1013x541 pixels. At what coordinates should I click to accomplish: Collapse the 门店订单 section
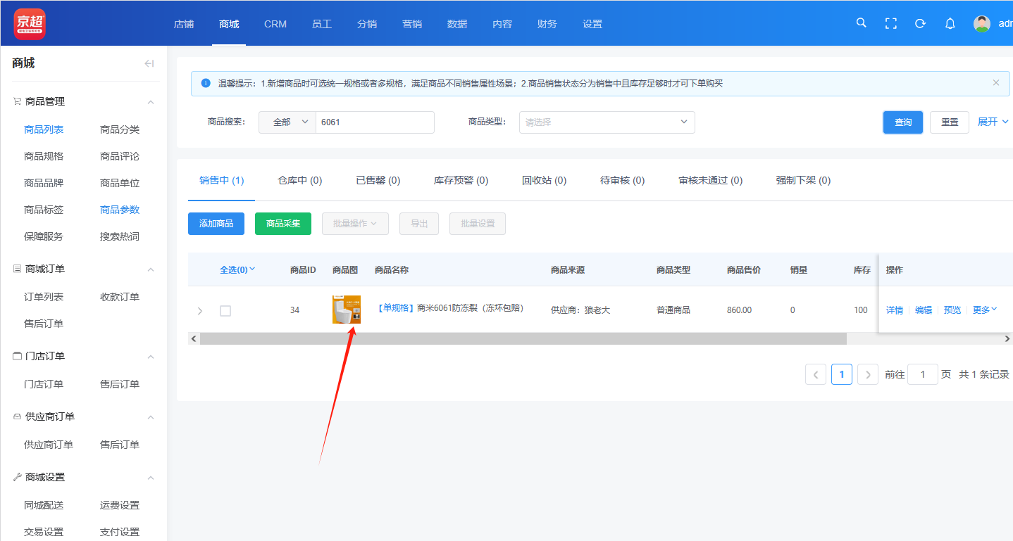coord(150,357)
